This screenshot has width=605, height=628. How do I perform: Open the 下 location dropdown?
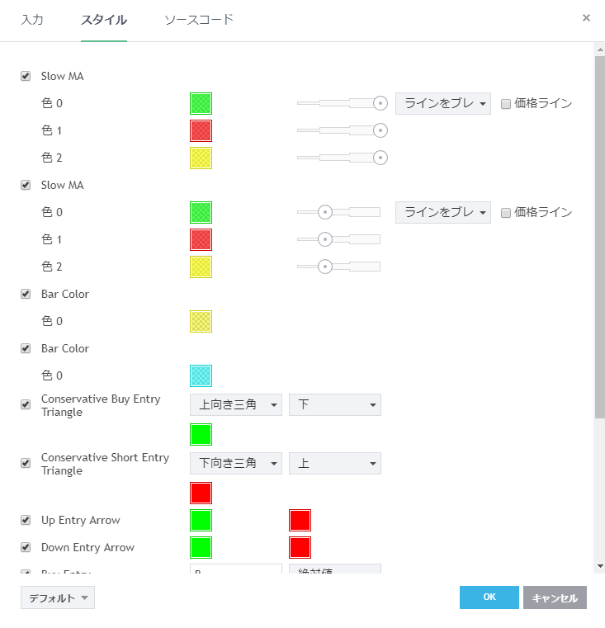point(334,405)
